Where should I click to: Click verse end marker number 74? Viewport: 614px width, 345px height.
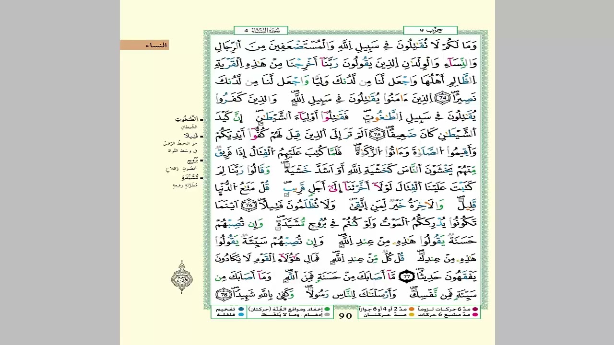[x=443, y=99]
